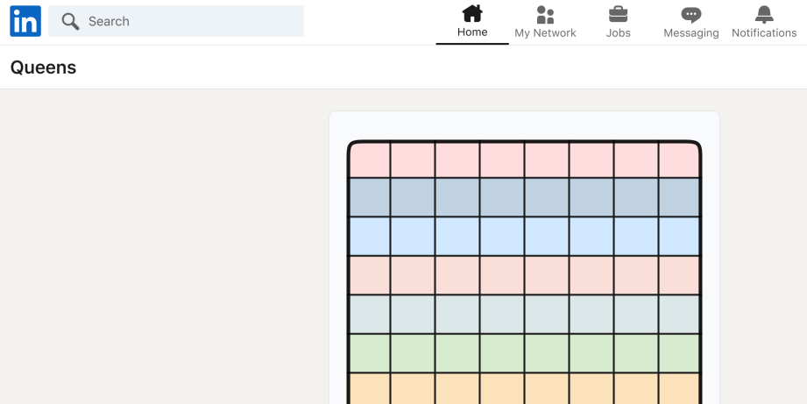Click the Messaging navigation label
807x404 pixels.
click(x=691, y=33)
